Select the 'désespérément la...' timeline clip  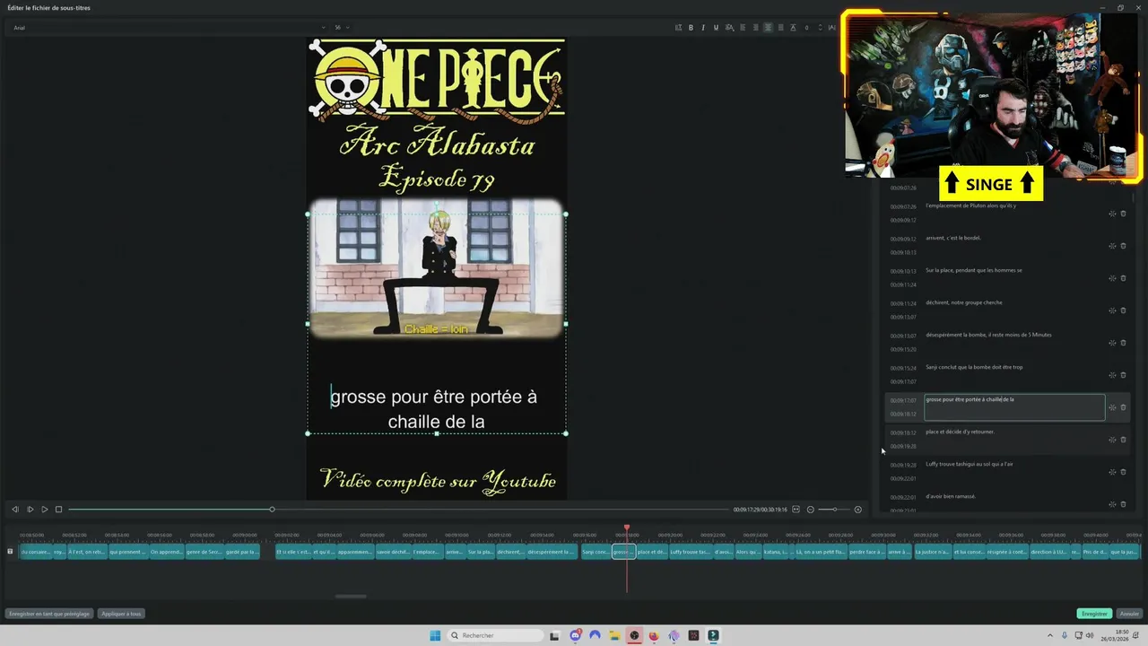coord(551,552)
